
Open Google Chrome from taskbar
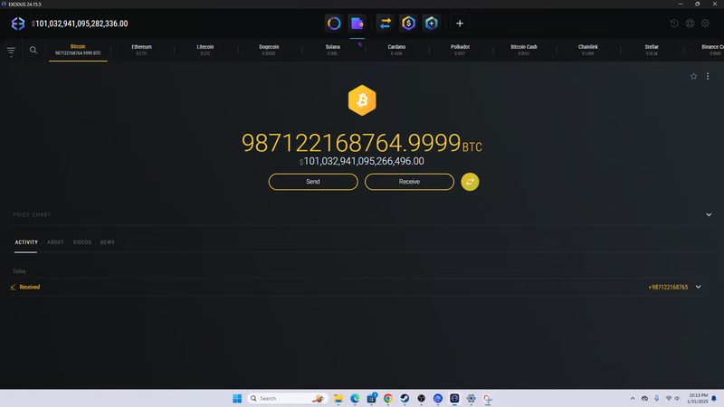(x=388, y=398)
